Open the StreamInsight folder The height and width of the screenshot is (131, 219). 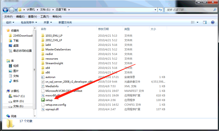pyautogui.click(x=54, y=63)
